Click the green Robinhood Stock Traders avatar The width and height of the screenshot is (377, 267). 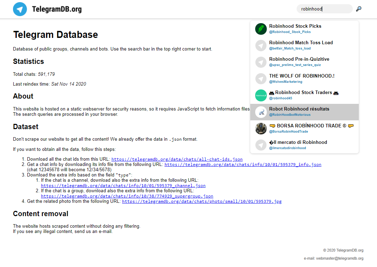(x=261, y=95)
